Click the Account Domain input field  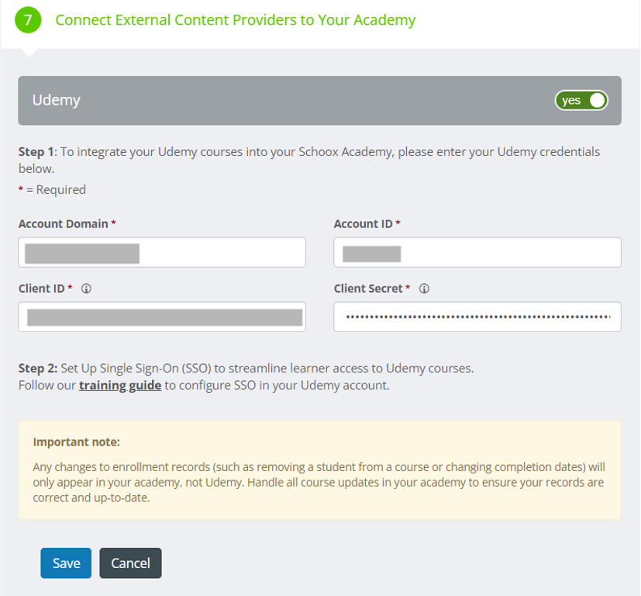pos(162,252)
